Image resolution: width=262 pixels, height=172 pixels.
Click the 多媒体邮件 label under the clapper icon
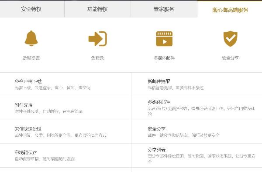point(164,58)
